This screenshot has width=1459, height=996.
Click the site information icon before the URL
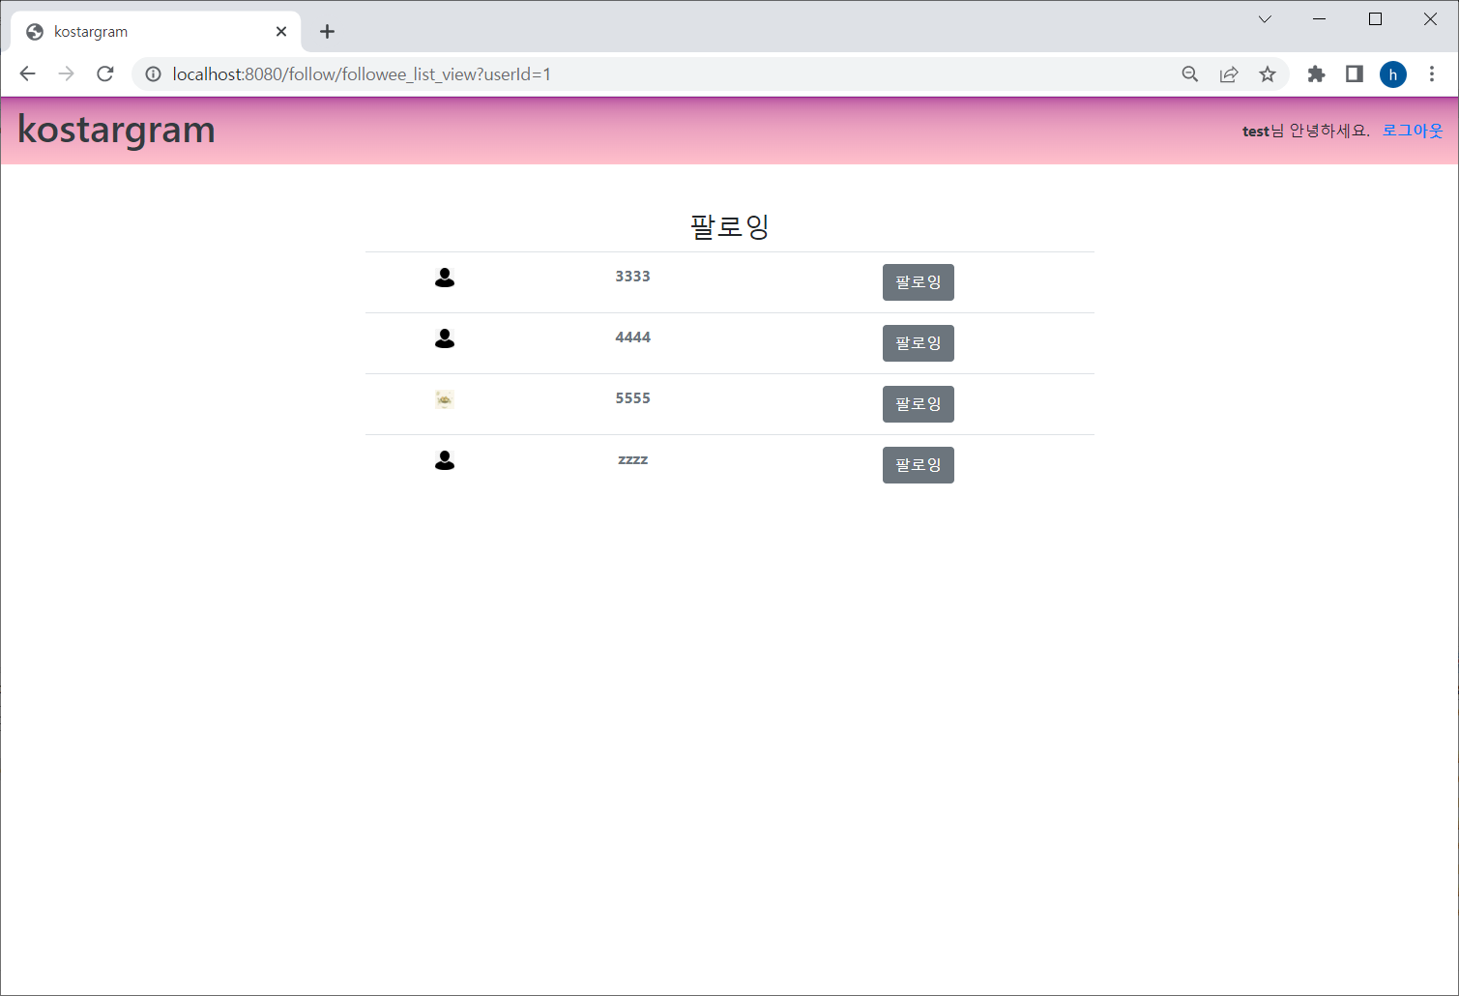click(153, 73)
